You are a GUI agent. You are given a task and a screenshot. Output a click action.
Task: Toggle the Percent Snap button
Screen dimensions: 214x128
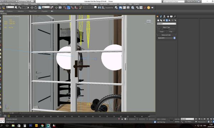[72, 7]
